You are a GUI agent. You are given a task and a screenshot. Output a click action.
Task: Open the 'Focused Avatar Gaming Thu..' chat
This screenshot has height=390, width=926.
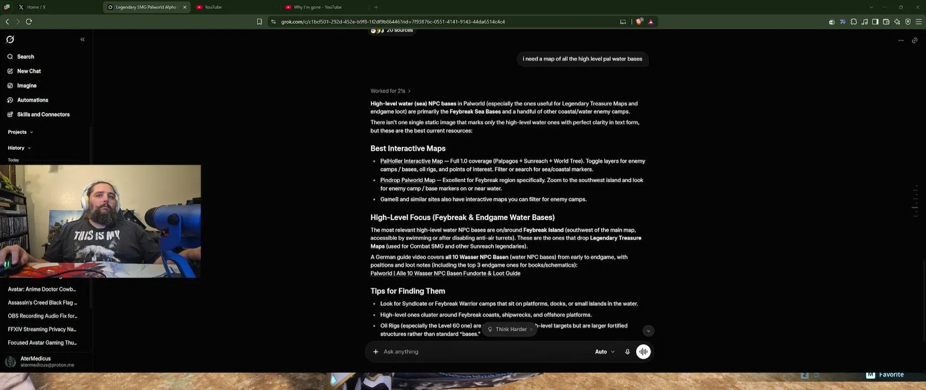click(x=42, y=343)
